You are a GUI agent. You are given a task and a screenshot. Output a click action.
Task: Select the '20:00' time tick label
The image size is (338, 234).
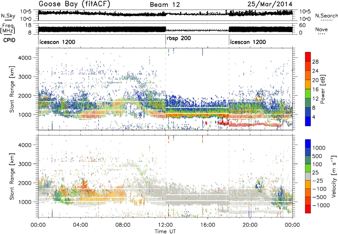[250, 225]
